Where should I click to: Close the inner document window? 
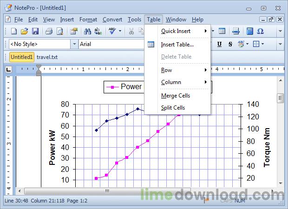[x=280, y=20]
